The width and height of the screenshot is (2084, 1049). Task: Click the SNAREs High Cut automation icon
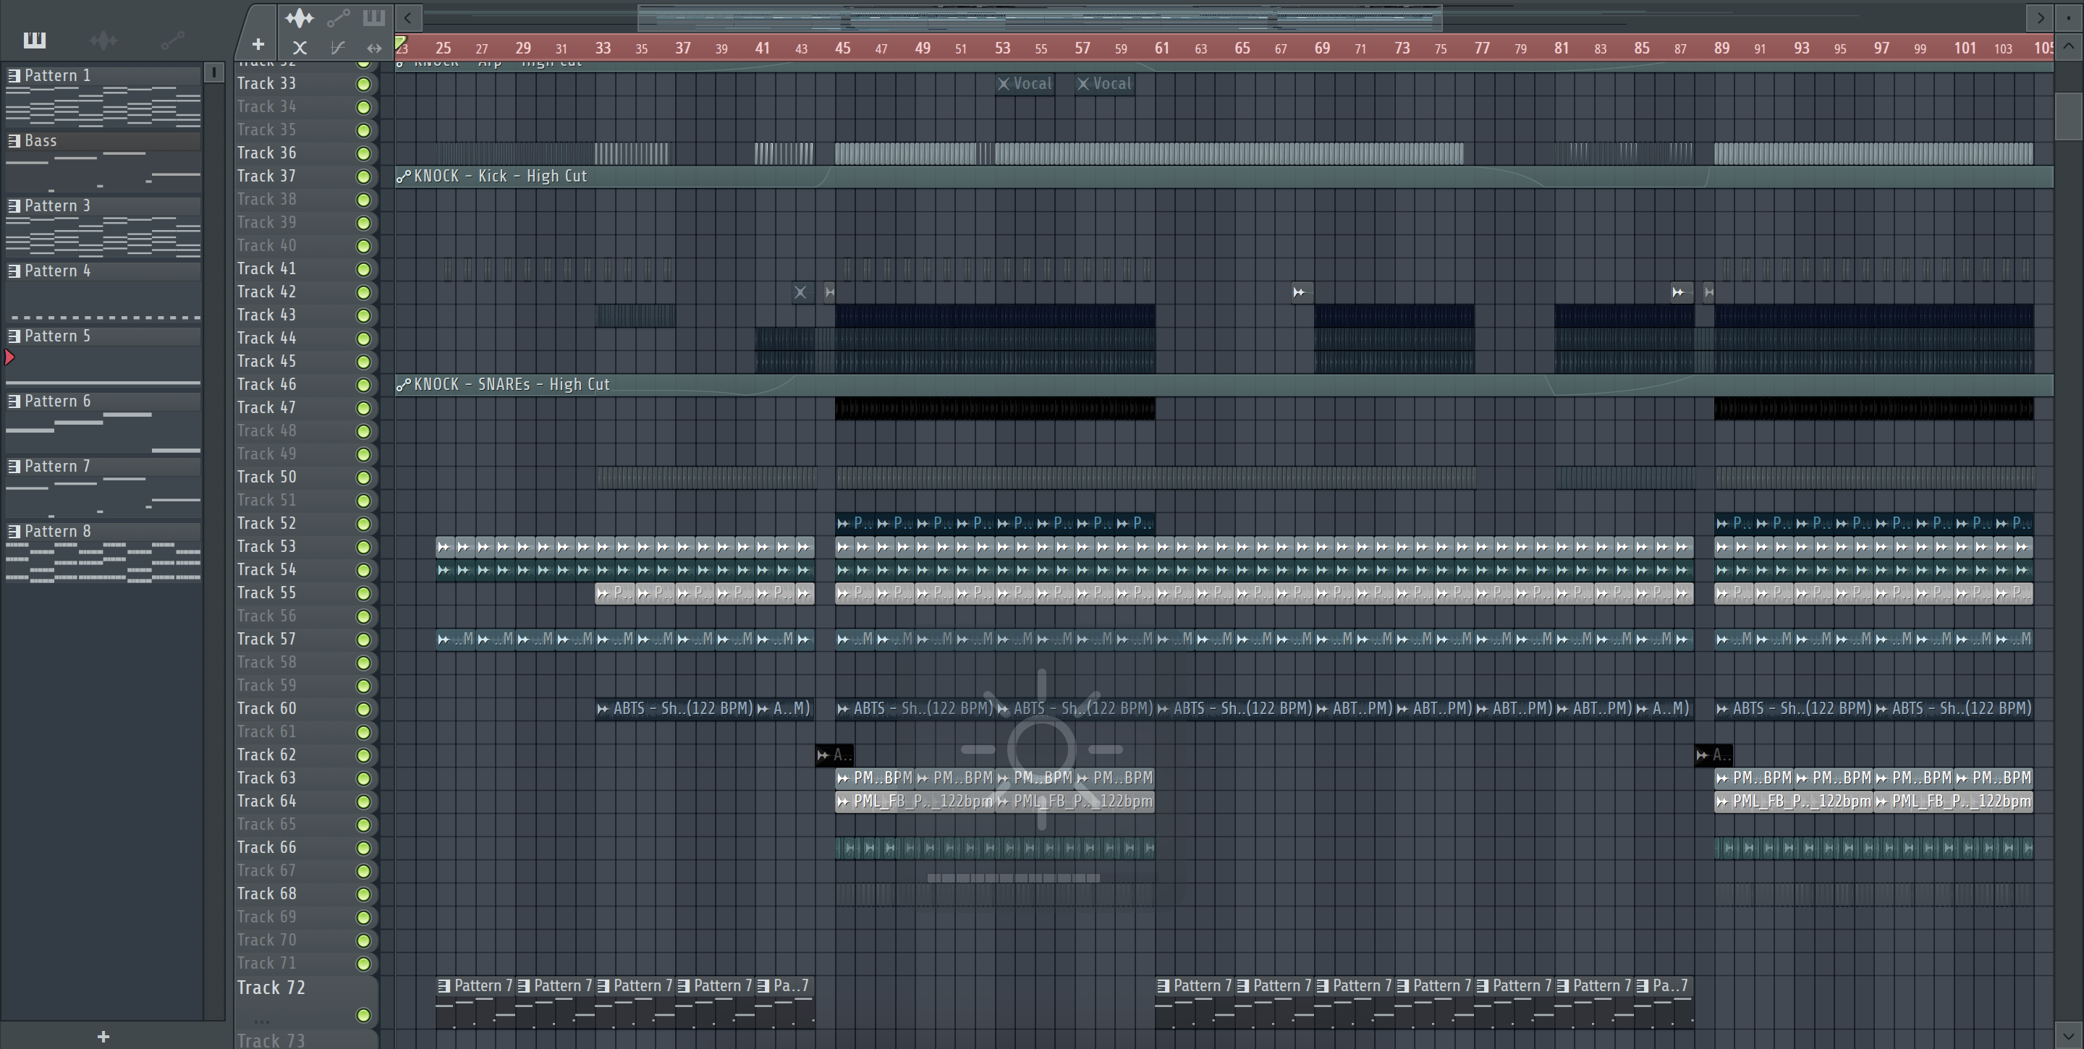tap(403, 385)
